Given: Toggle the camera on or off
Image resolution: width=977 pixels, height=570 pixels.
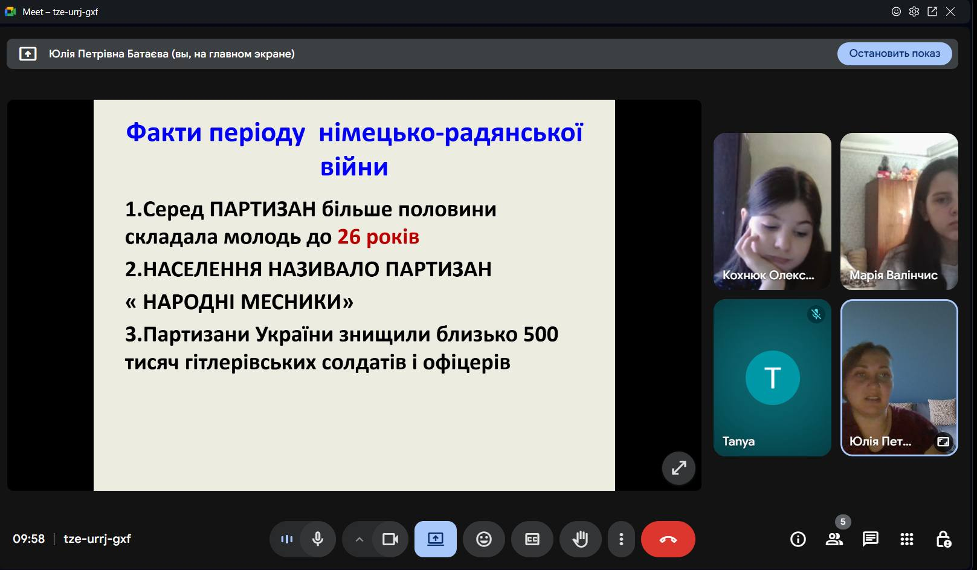Looking at the screenshot, I should click(x=390, y=539).
